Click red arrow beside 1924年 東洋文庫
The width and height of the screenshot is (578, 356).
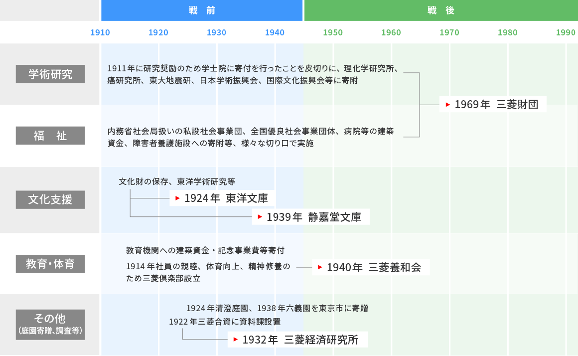tap(177, 198)
